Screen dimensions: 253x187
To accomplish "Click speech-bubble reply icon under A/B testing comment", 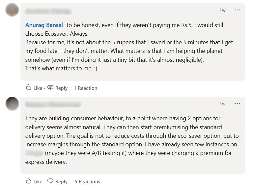I will (x=50, y=181).
